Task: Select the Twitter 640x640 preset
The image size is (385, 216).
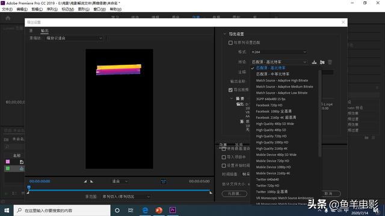Action: 267,179
